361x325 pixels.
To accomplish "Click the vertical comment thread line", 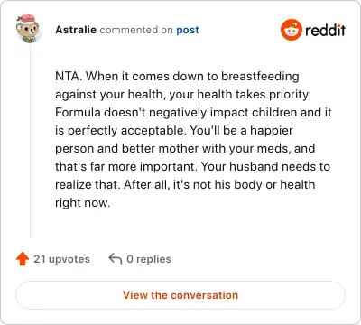I will pyautogui.click(x=30, y=142).
